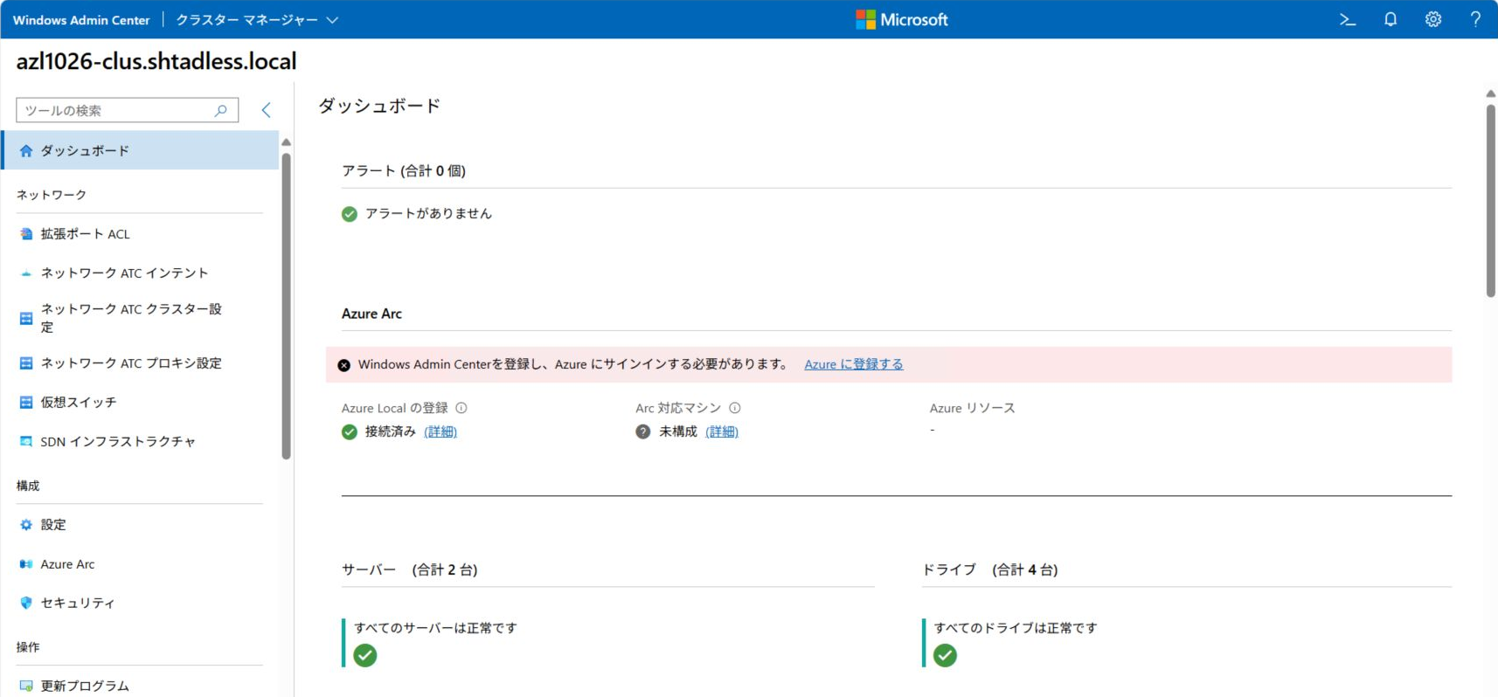Click the 設定 gear icon in sidebar
The height and width of the screenshot is (697, 1498).
tap(26, 525)
